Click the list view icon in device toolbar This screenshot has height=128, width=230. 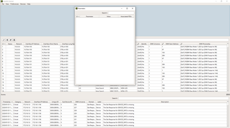coord(14,40)
